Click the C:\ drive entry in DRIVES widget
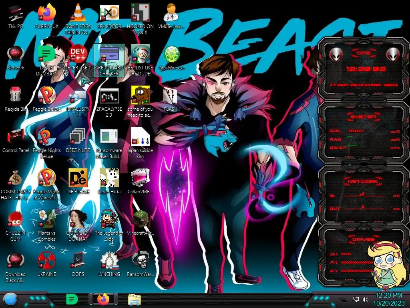Viewport: 410px width, 308px height. click(x=340, y=254)
